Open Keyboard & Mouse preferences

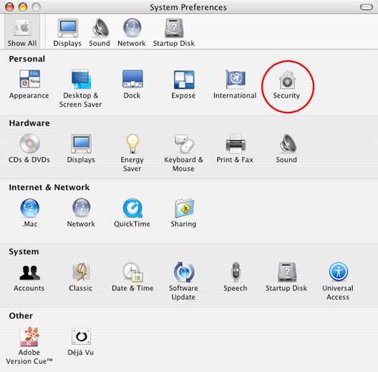[184, 153]
